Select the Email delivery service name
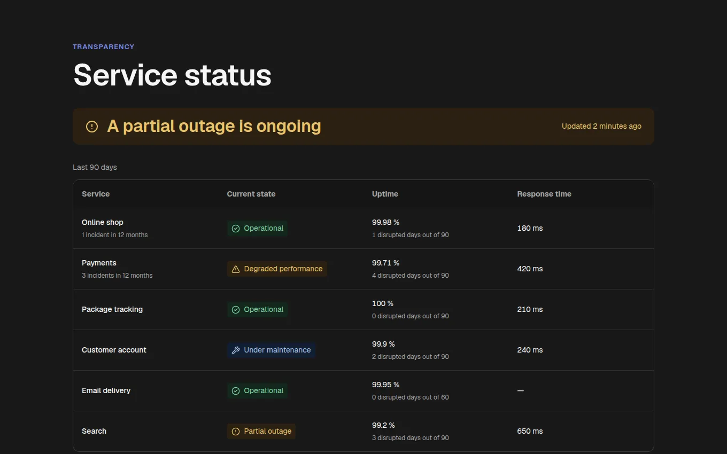Viewport: 727px width, 454px height. pos(106,390)
